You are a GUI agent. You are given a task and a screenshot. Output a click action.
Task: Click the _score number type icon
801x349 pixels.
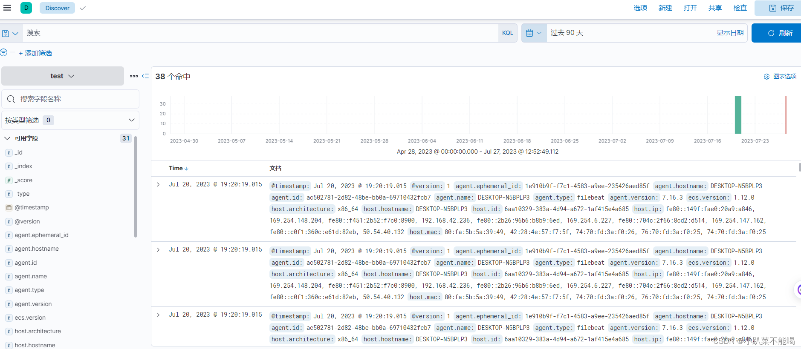[9, 180]
